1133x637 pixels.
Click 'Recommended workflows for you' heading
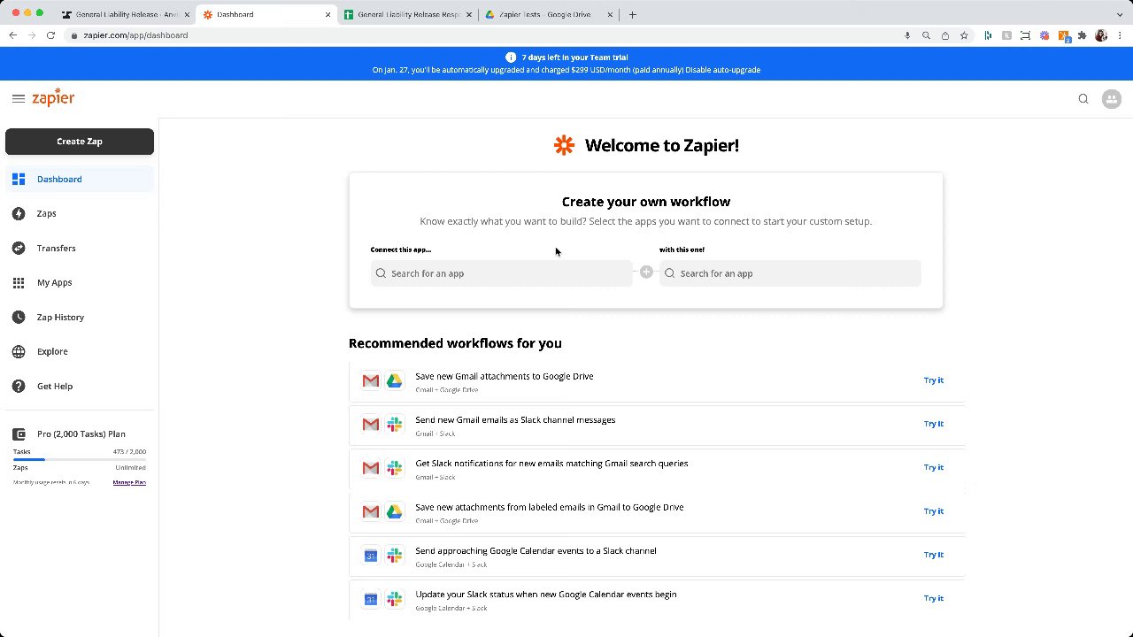point(455,343)
